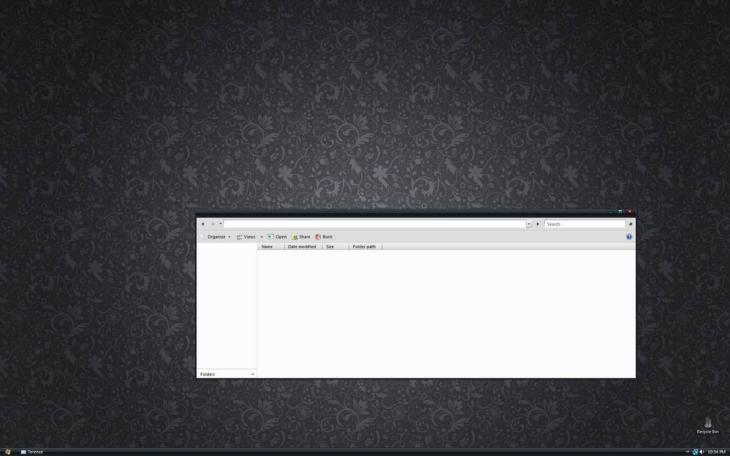Select the Terence taskbar button
The height and width of the screenshot is (456, 730).
tap(32, 452)
